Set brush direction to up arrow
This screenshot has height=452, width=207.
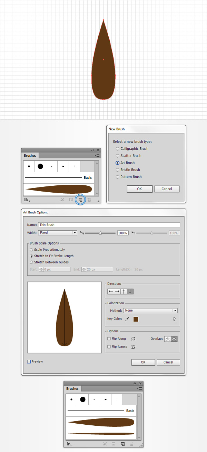pos(124,292)
